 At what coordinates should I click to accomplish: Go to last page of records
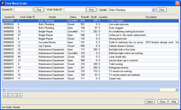tap(20, 95)
